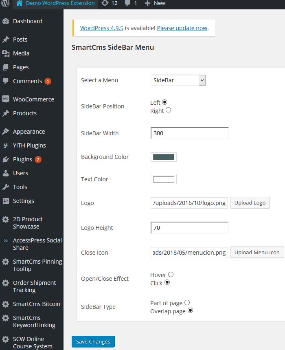The width and height of the screenshot is (285, 350).
Task: Click the YITH Plugins icon
Action: pos(6,145)
